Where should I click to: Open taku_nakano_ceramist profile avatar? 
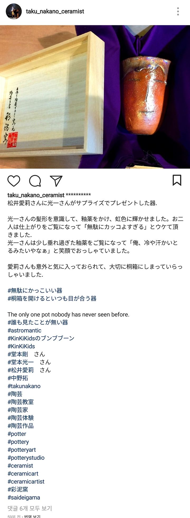[14, 11]
